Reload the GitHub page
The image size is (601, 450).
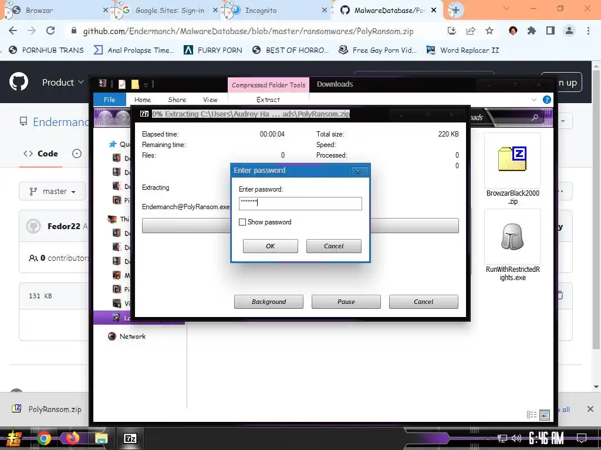point(50,30)
